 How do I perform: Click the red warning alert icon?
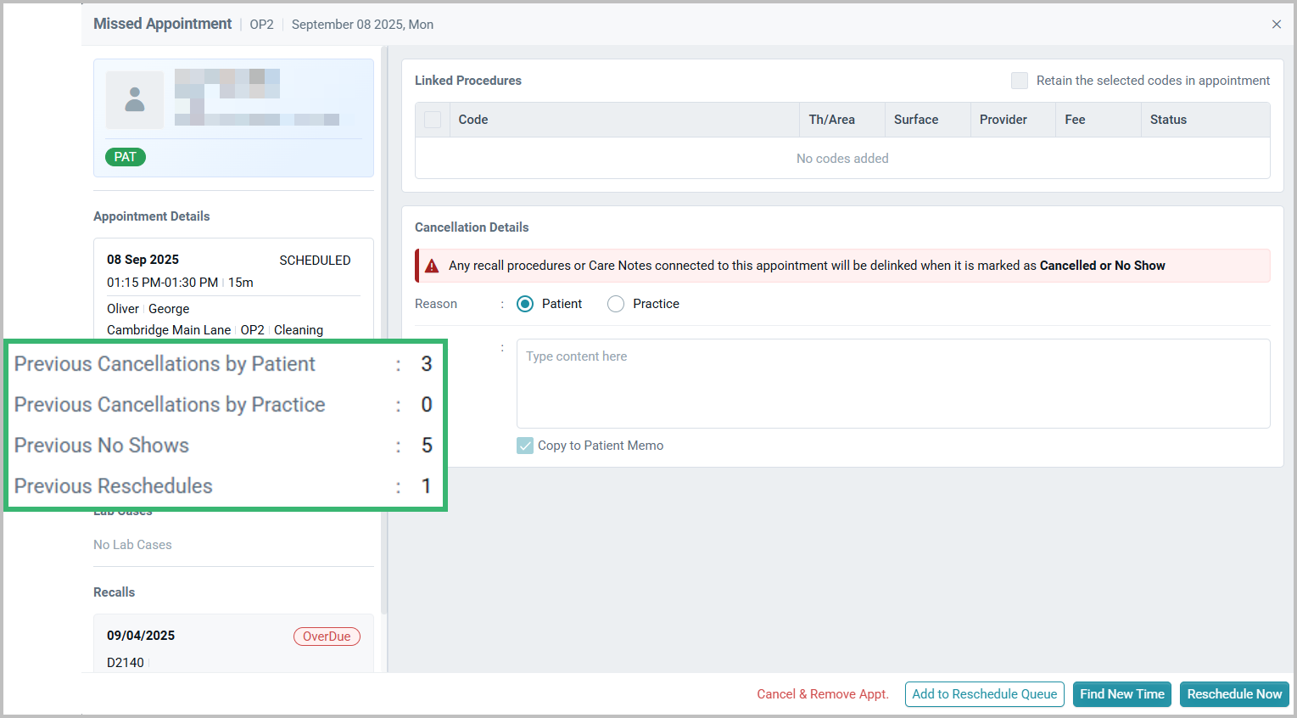pos(433,264)
